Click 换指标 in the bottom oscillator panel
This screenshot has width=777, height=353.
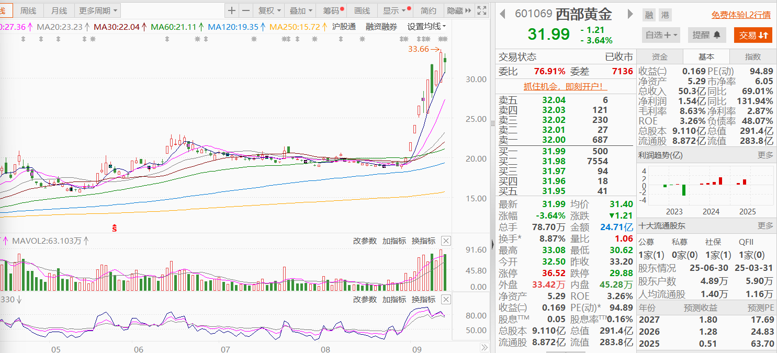423,299
